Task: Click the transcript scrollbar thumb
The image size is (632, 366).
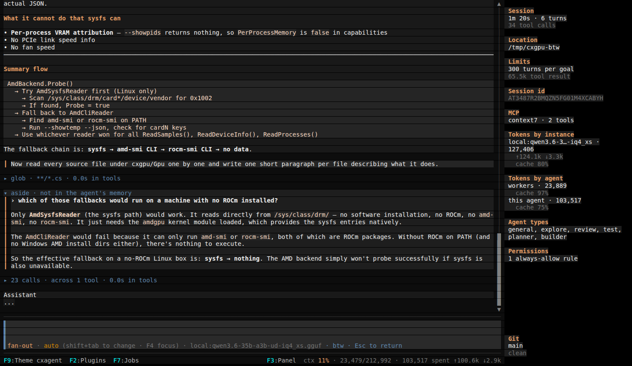Action: 499,269
